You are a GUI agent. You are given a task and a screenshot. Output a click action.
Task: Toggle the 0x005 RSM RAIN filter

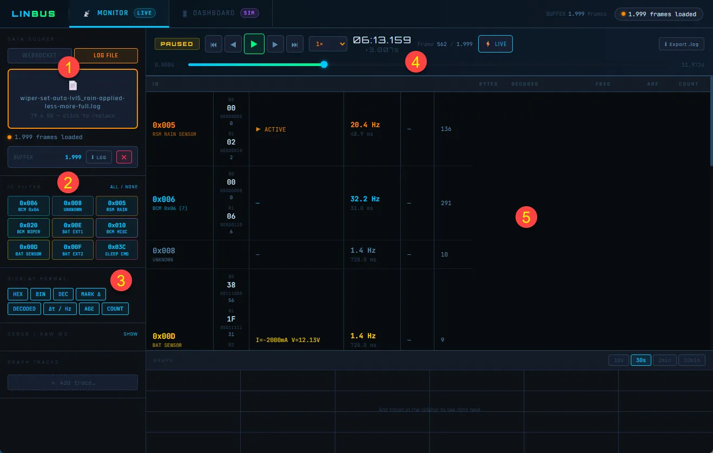click(116, 206)
